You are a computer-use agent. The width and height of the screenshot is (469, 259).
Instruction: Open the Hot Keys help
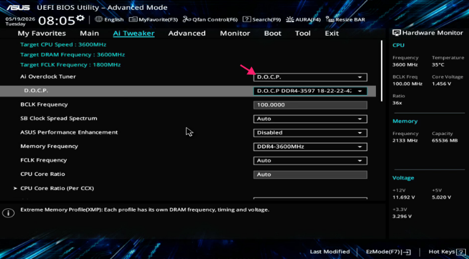pos(446,252)
